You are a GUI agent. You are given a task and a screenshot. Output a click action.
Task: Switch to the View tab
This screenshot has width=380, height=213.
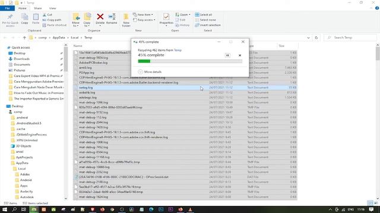pyautogui.click(x=52, y=8)
